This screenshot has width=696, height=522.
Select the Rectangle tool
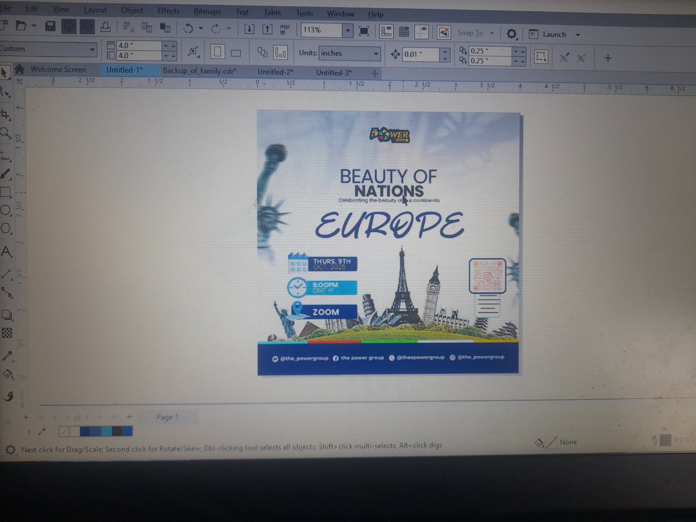point(6,191)
